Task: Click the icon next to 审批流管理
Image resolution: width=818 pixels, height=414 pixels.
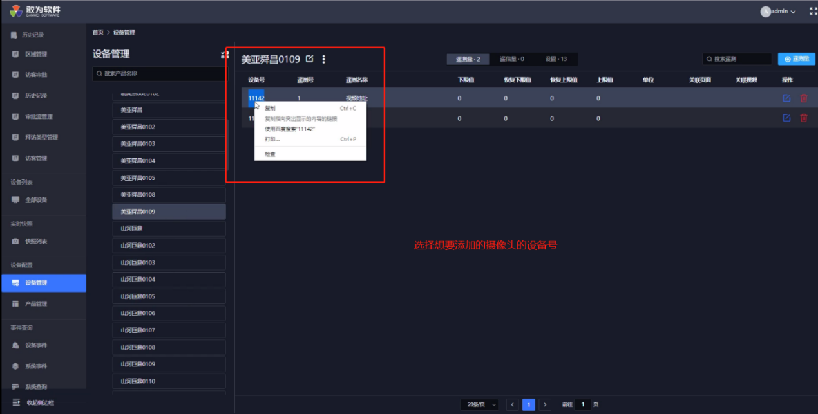Action: click(15, 116)
